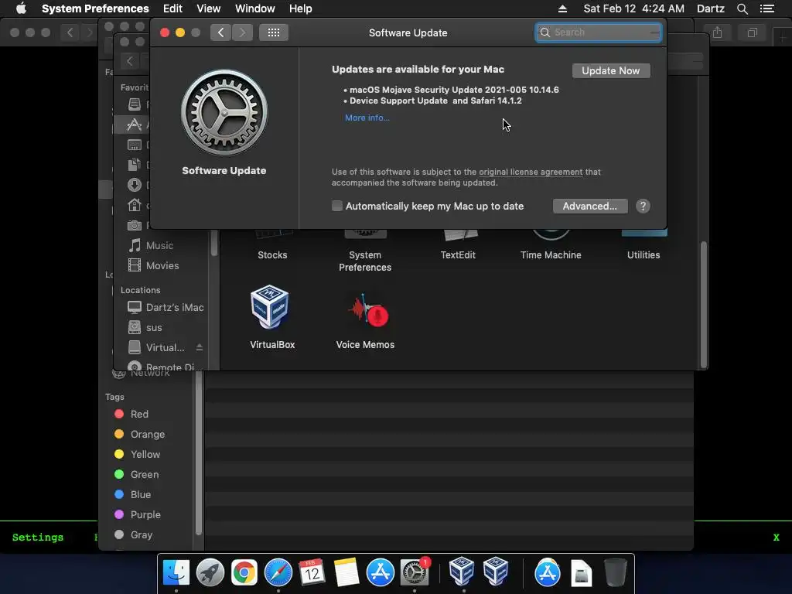Click the share icon in background Finder toolbar
Viewport: 792px width, 594px height.
717,32
